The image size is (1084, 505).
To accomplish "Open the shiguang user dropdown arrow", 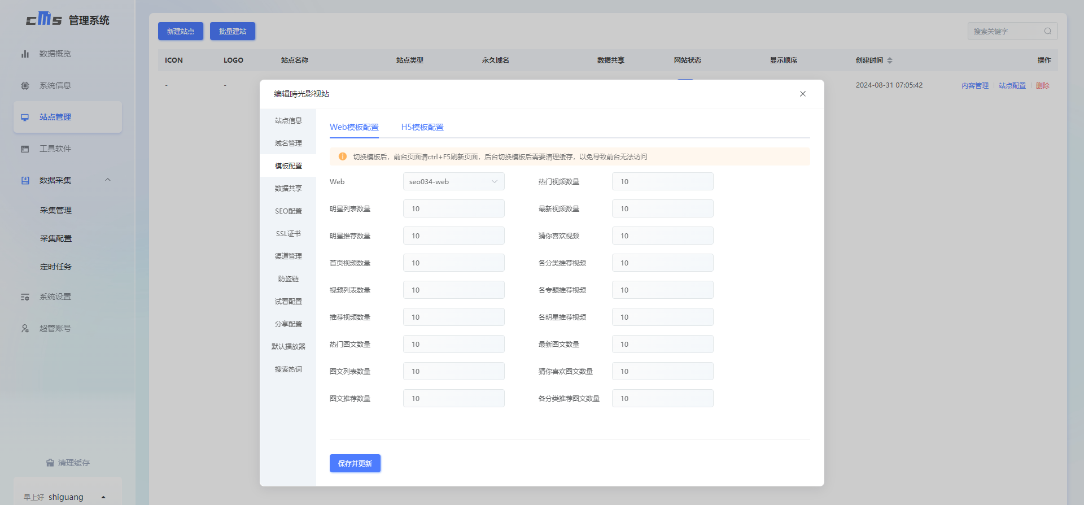I will click(x=103, y=497).
